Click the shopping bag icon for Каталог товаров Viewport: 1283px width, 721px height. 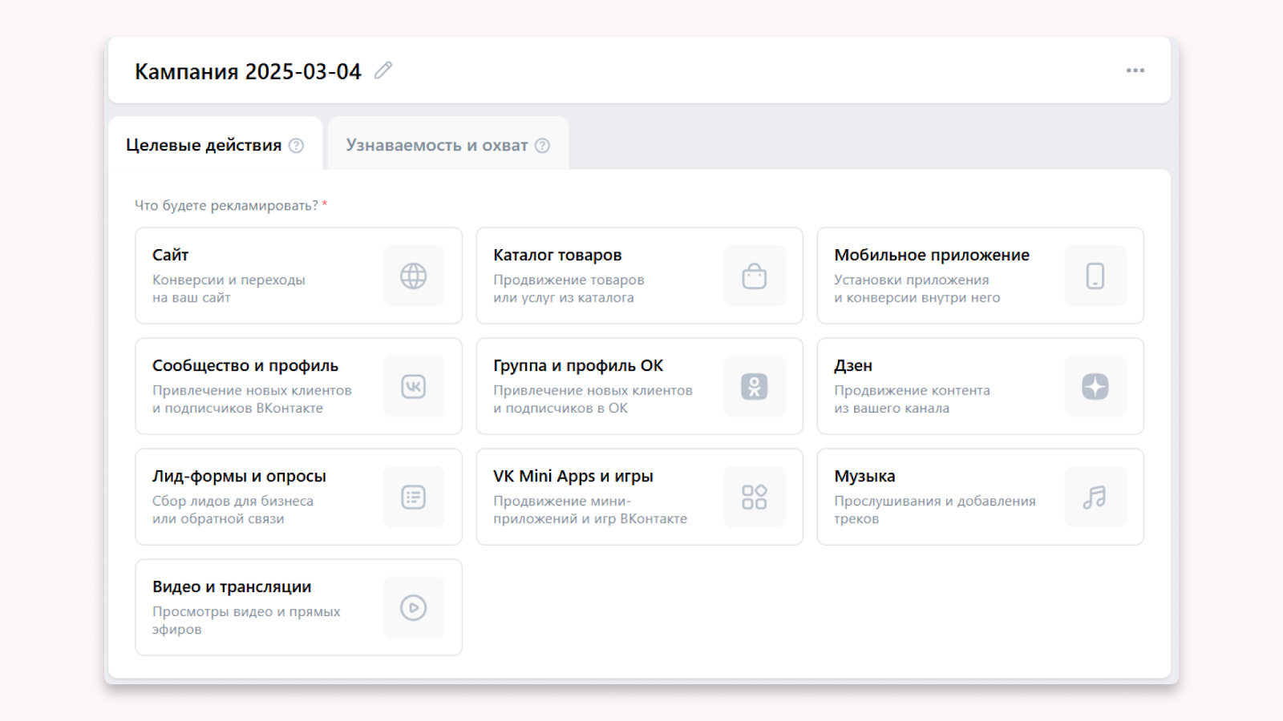pyautogui.click(x=754, y=276)
